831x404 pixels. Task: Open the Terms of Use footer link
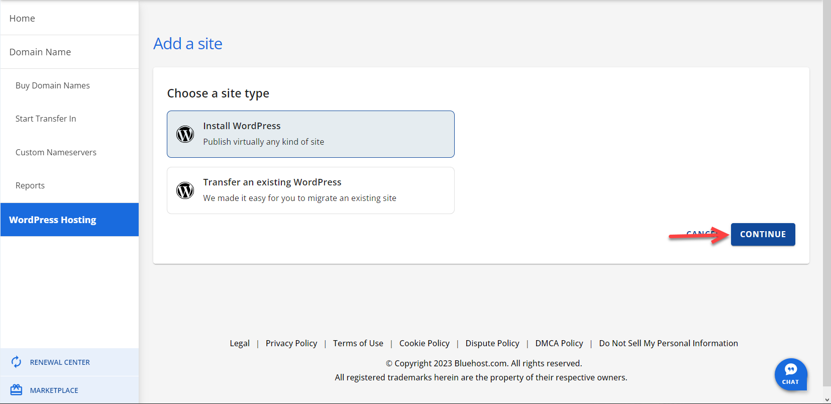358,343
